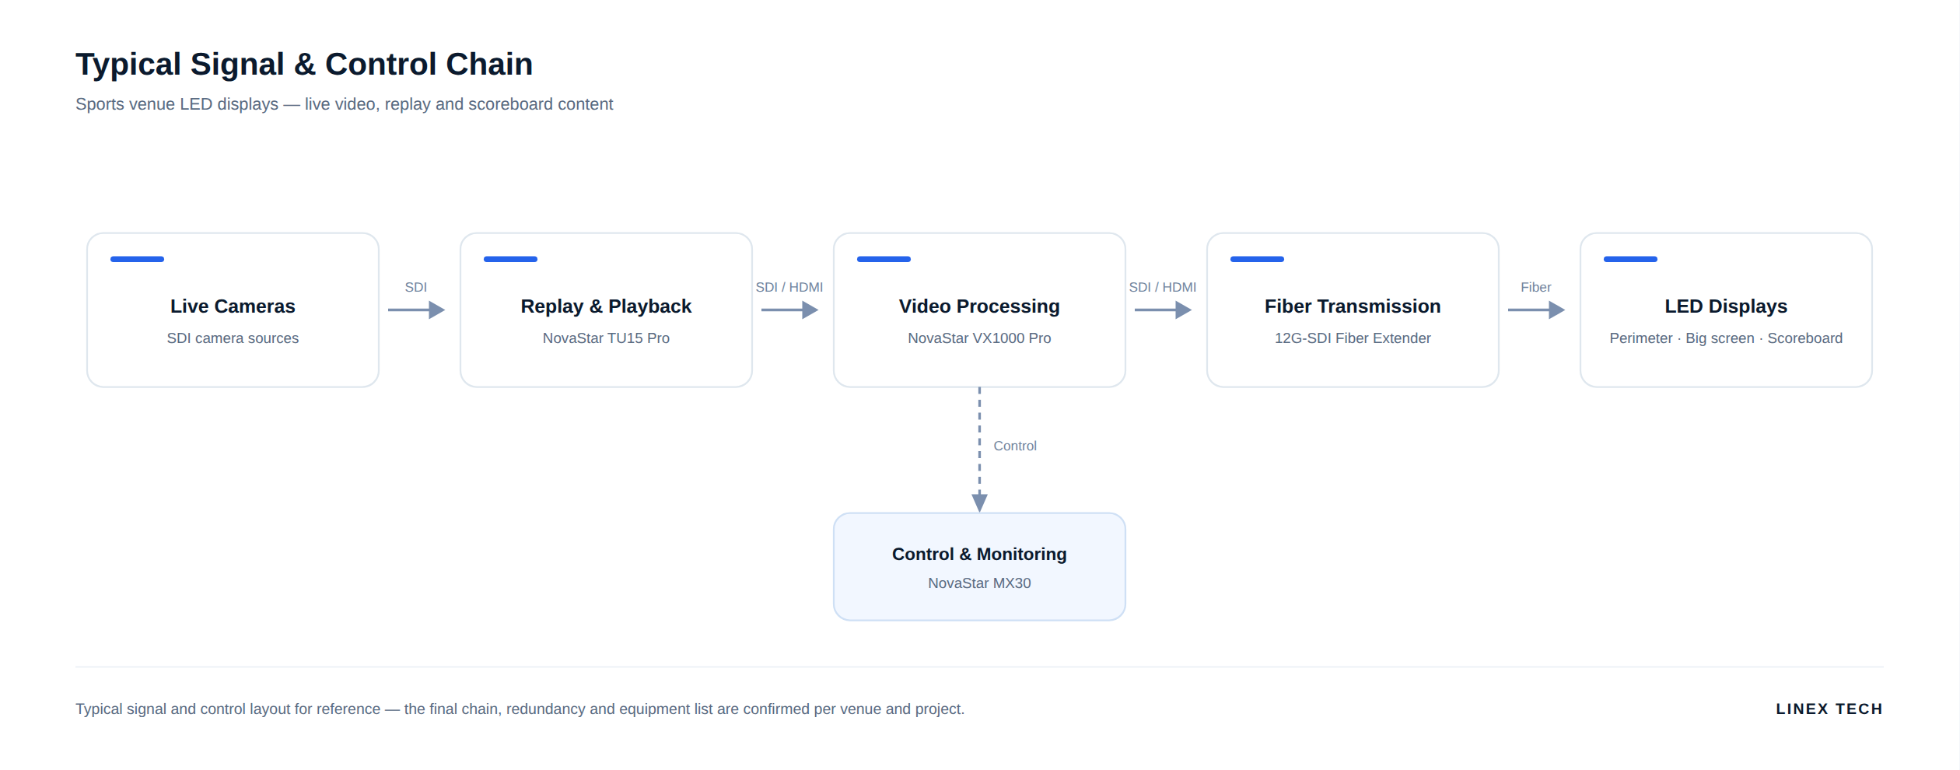Click 'SDI / HDMI' label before Video Processing
Image resolution: width=1960 pixels, height=770 pixels.
[789, 287]
